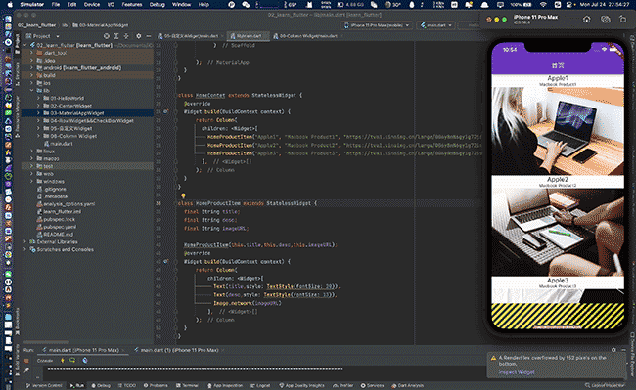
Task: Fold the HomeProductItem class at line 35
Action: (175, 203)
